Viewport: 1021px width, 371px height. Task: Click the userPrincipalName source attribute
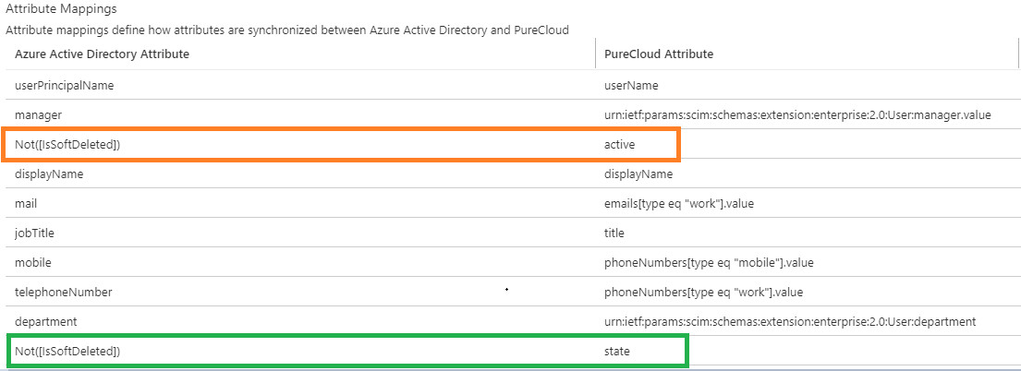[x=65, y=85]
